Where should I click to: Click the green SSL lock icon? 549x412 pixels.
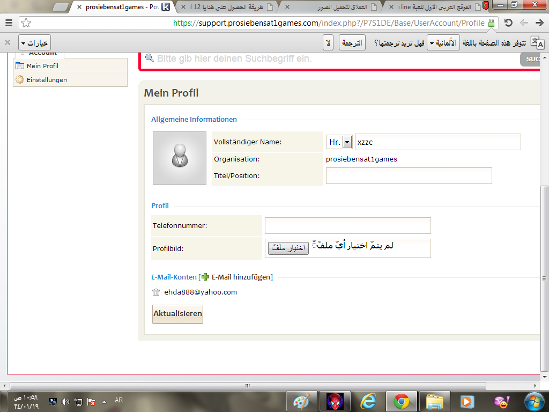click(x=491, y=23)
